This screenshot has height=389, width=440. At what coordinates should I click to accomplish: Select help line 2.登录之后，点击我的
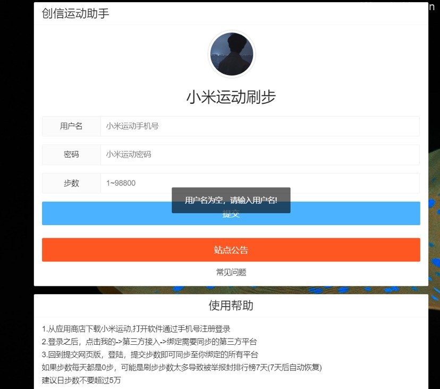[x=149, y=342]
